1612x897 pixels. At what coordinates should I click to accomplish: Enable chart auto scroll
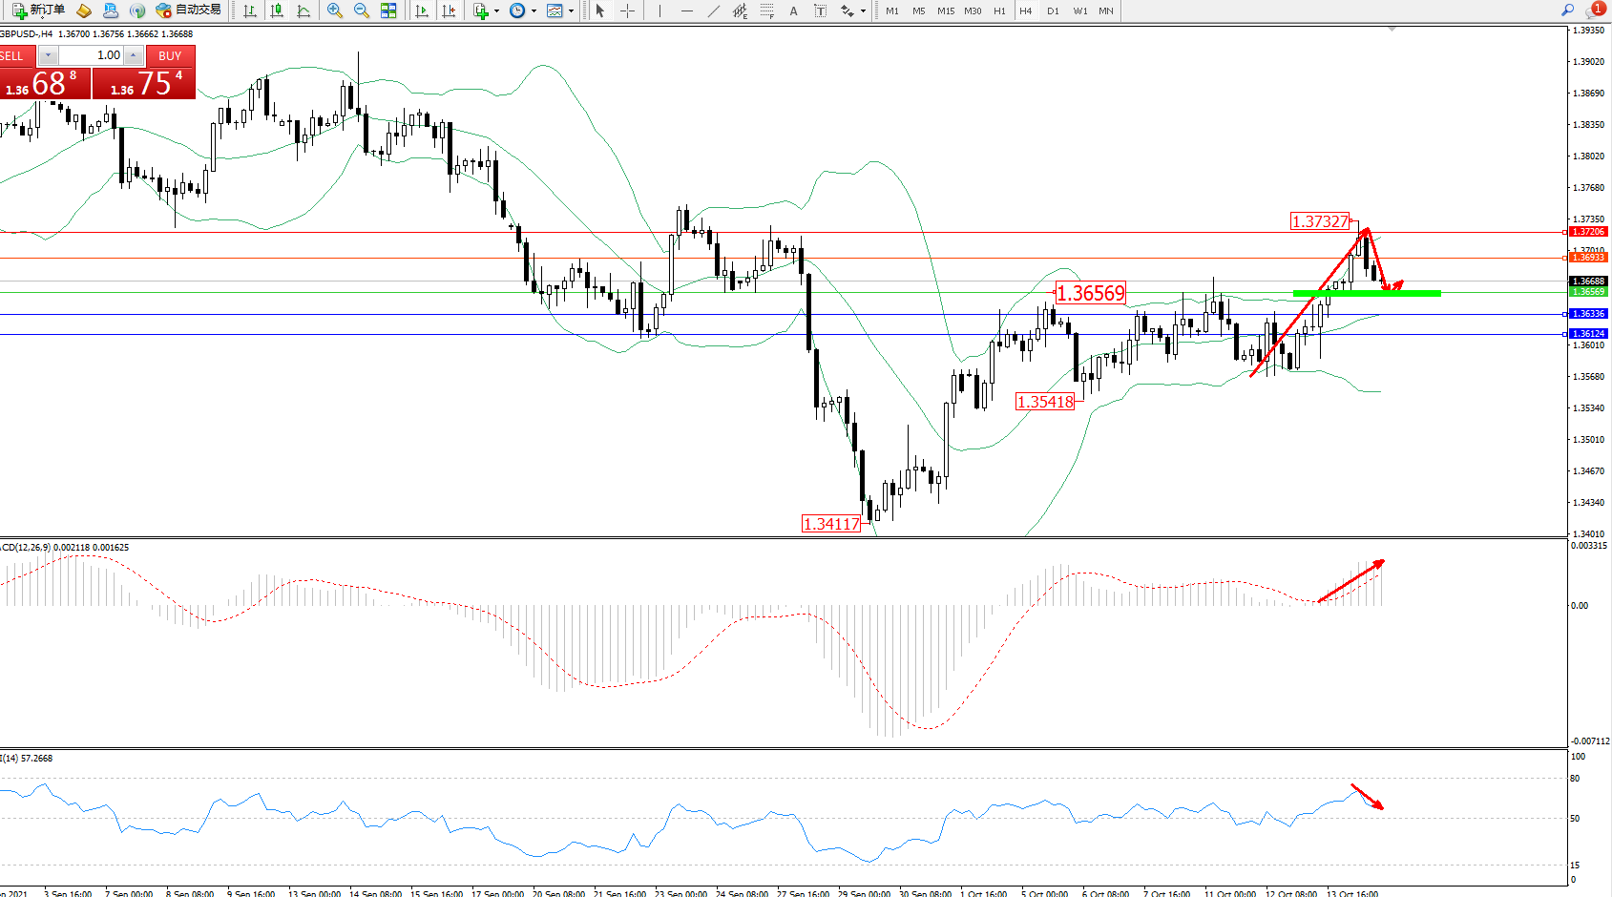(421, 10)
